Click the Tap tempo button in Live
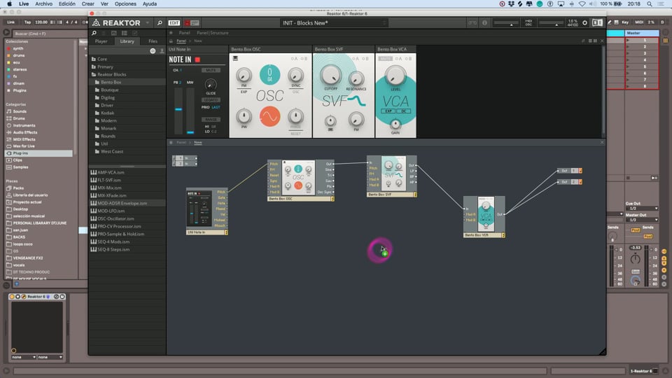The image size is (672, 378). point(27,22)
